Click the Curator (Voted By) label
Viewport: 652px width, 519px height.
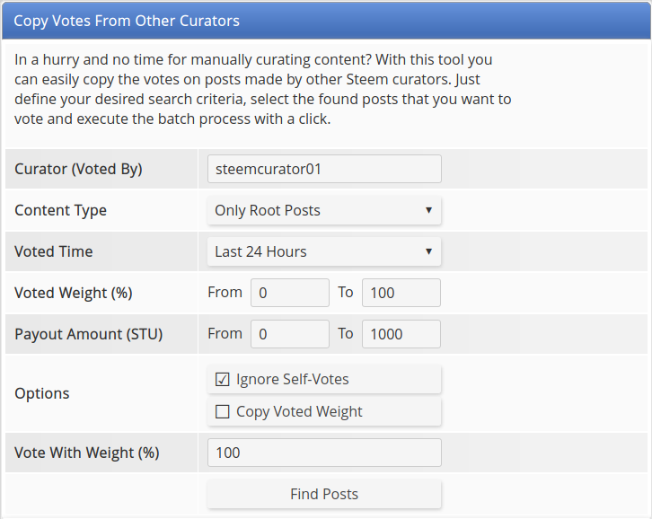click(78, 169)
